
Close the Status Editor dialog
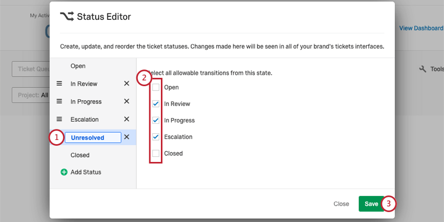(x=341, y=204)
